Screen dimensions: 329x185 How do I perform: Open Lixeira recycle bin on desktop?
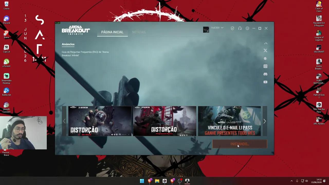(6, 6)
